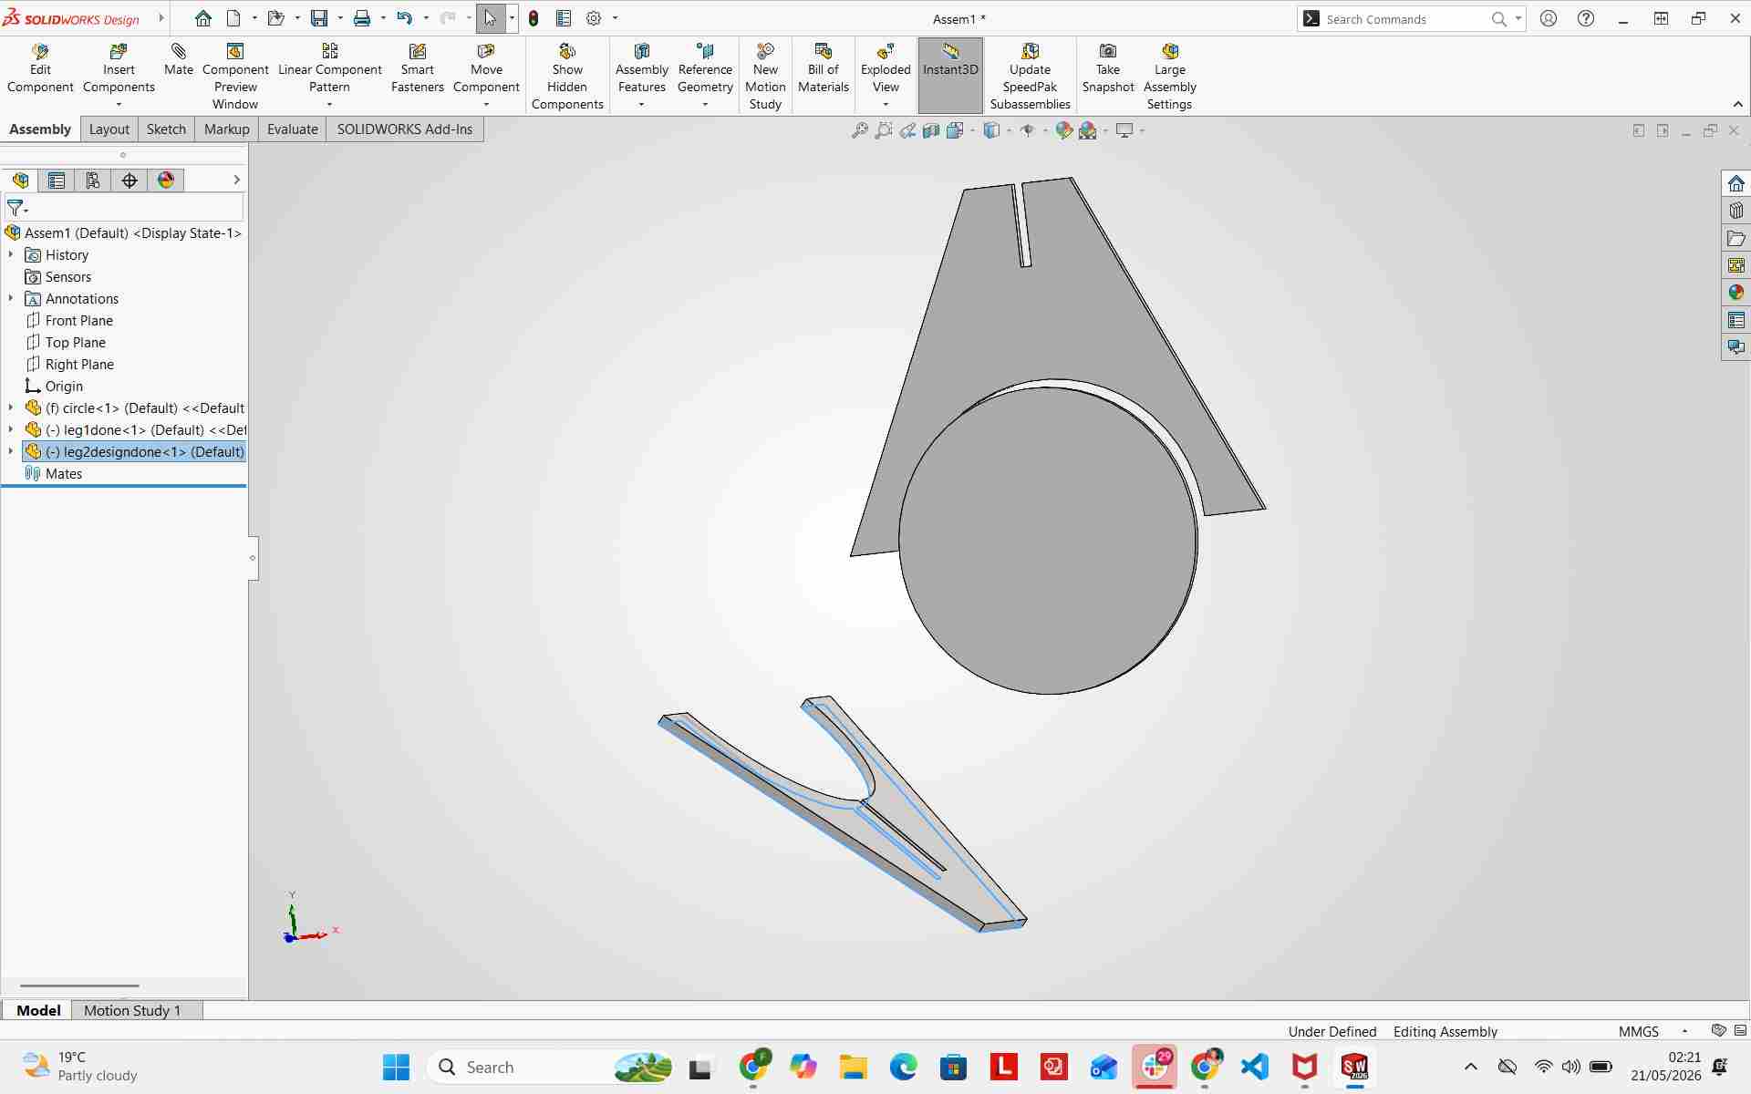Open the MMGS unit system dropdown
The image size is (1751, 1094).
click(x=1684, y=1031)
